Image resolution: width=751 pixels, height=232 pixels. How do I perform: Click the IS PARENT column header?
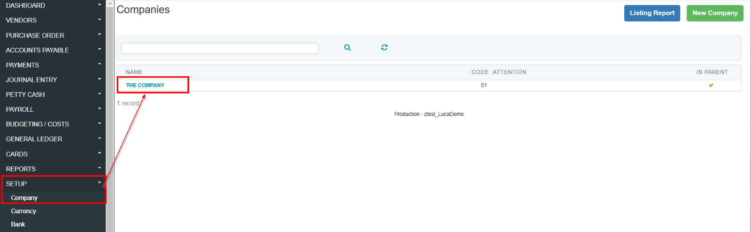(x=712, y=72)
